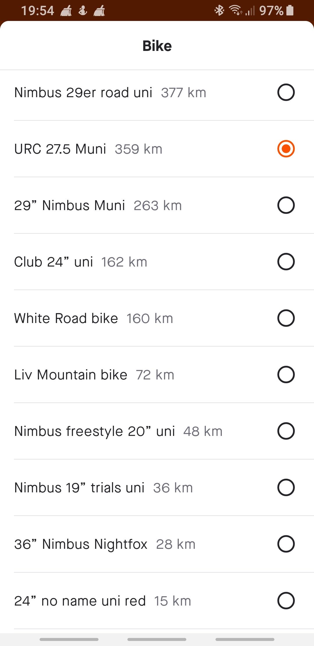Tap the selected URC 27.5 Muni radio button

tap(286, 149)
